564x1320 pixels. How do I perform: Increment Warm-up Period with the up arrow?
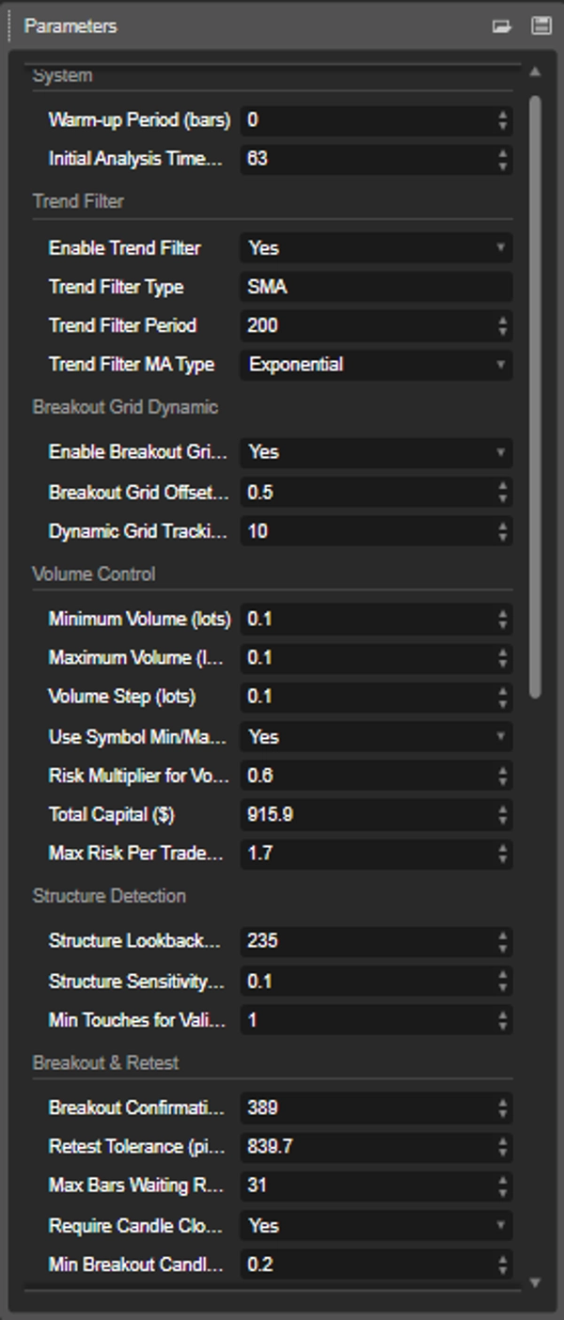point(504,115)
